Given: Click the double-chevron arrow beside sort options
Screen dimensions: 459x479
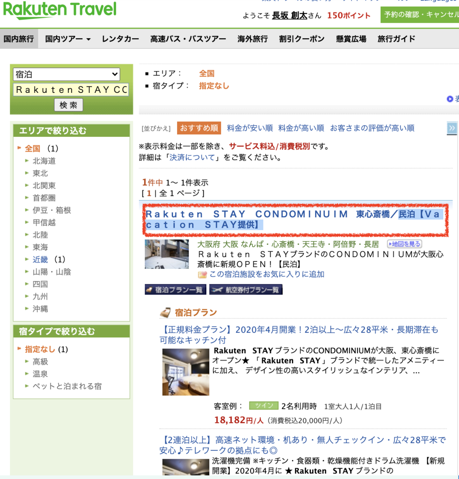Looking at the screenshot, I should (452, 128).
